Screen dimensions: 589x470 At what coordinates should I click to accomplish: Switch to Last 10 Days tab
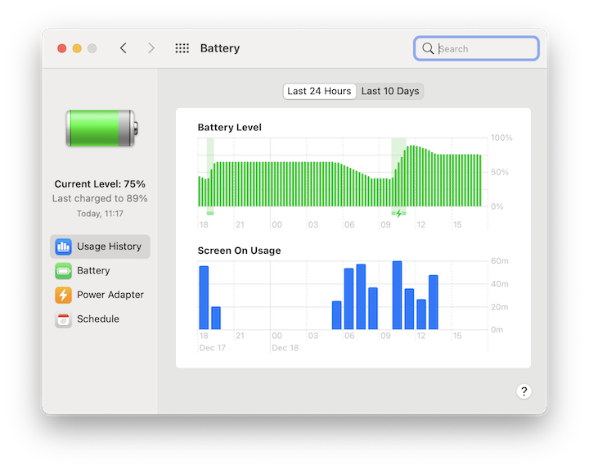390,92
